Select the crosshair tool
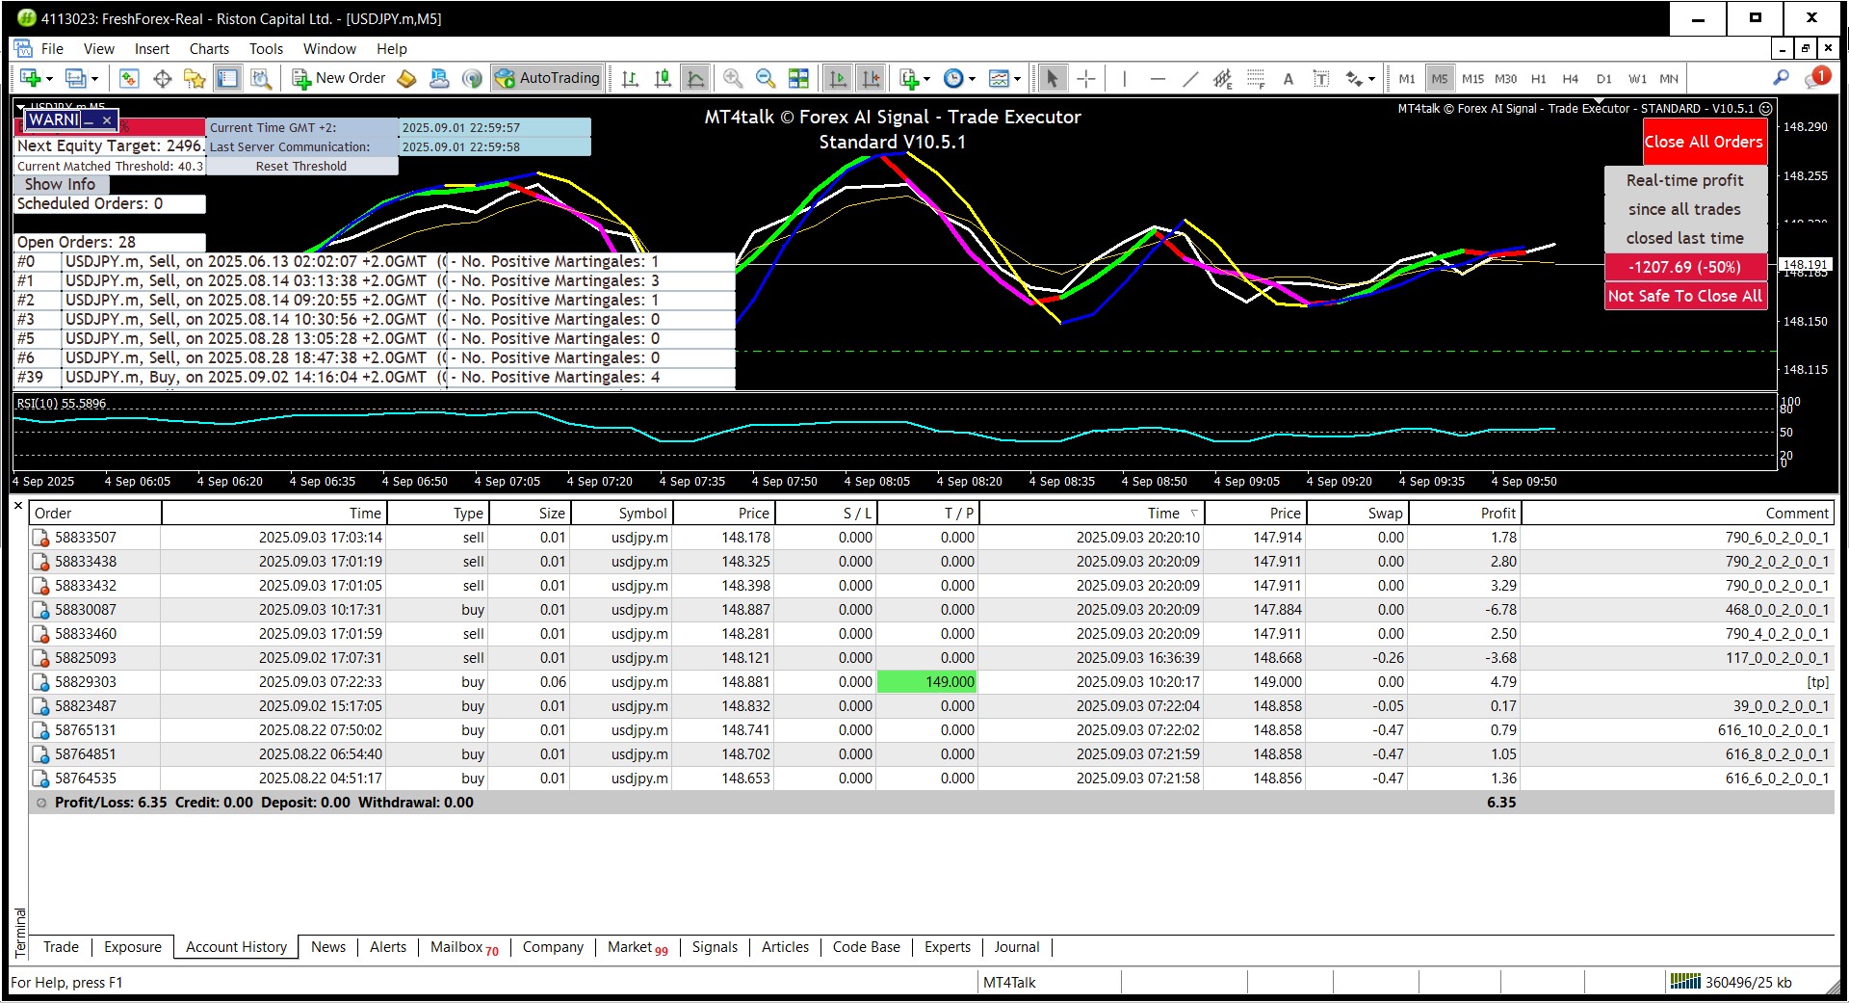 1086,79
